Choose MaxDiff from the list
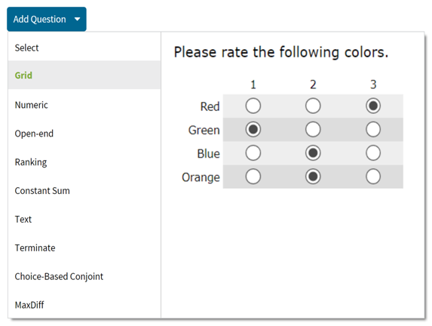 coord(84,305)
